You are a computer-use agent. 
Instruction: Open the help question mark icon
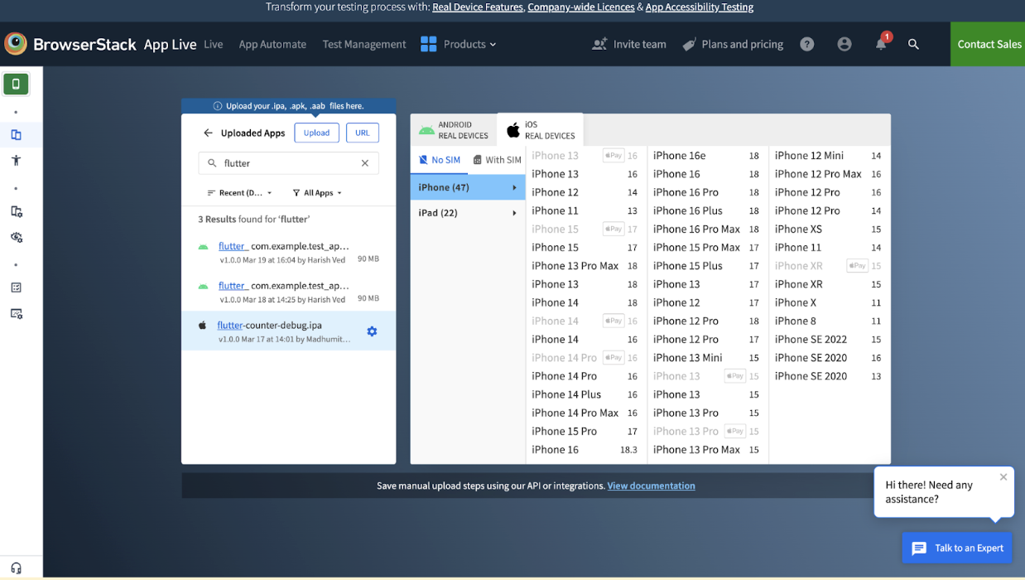(807, 44)
